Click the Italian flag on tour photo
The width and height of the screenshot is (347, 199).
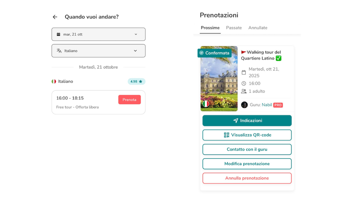point(206,104)
